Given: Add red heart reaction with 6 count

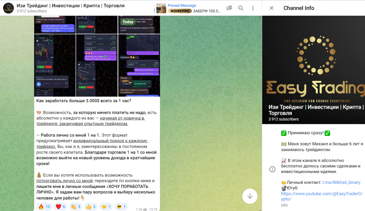Looking at the screenshot, I should pos(60,207).
